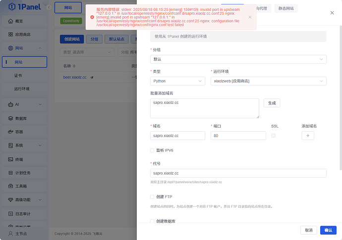Click the robot icon beside AI
Viewport: 342px width, 240px height.
[x=10, y=104]
